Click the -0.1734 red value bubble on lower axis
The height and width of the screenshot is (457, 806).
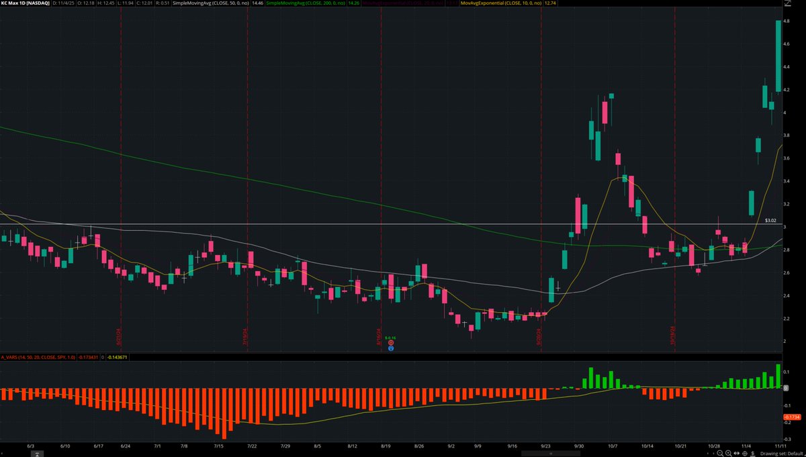(791, 418)
